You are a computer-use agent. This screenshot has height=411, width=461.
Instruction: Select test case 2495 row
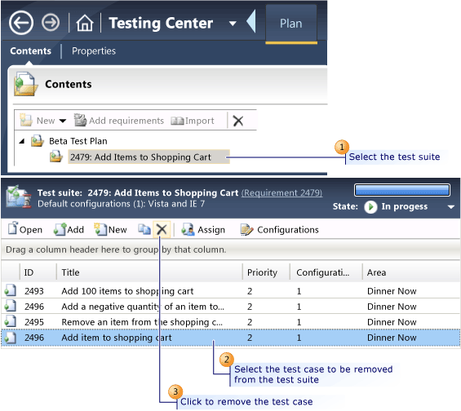click(x=230, y=322)
